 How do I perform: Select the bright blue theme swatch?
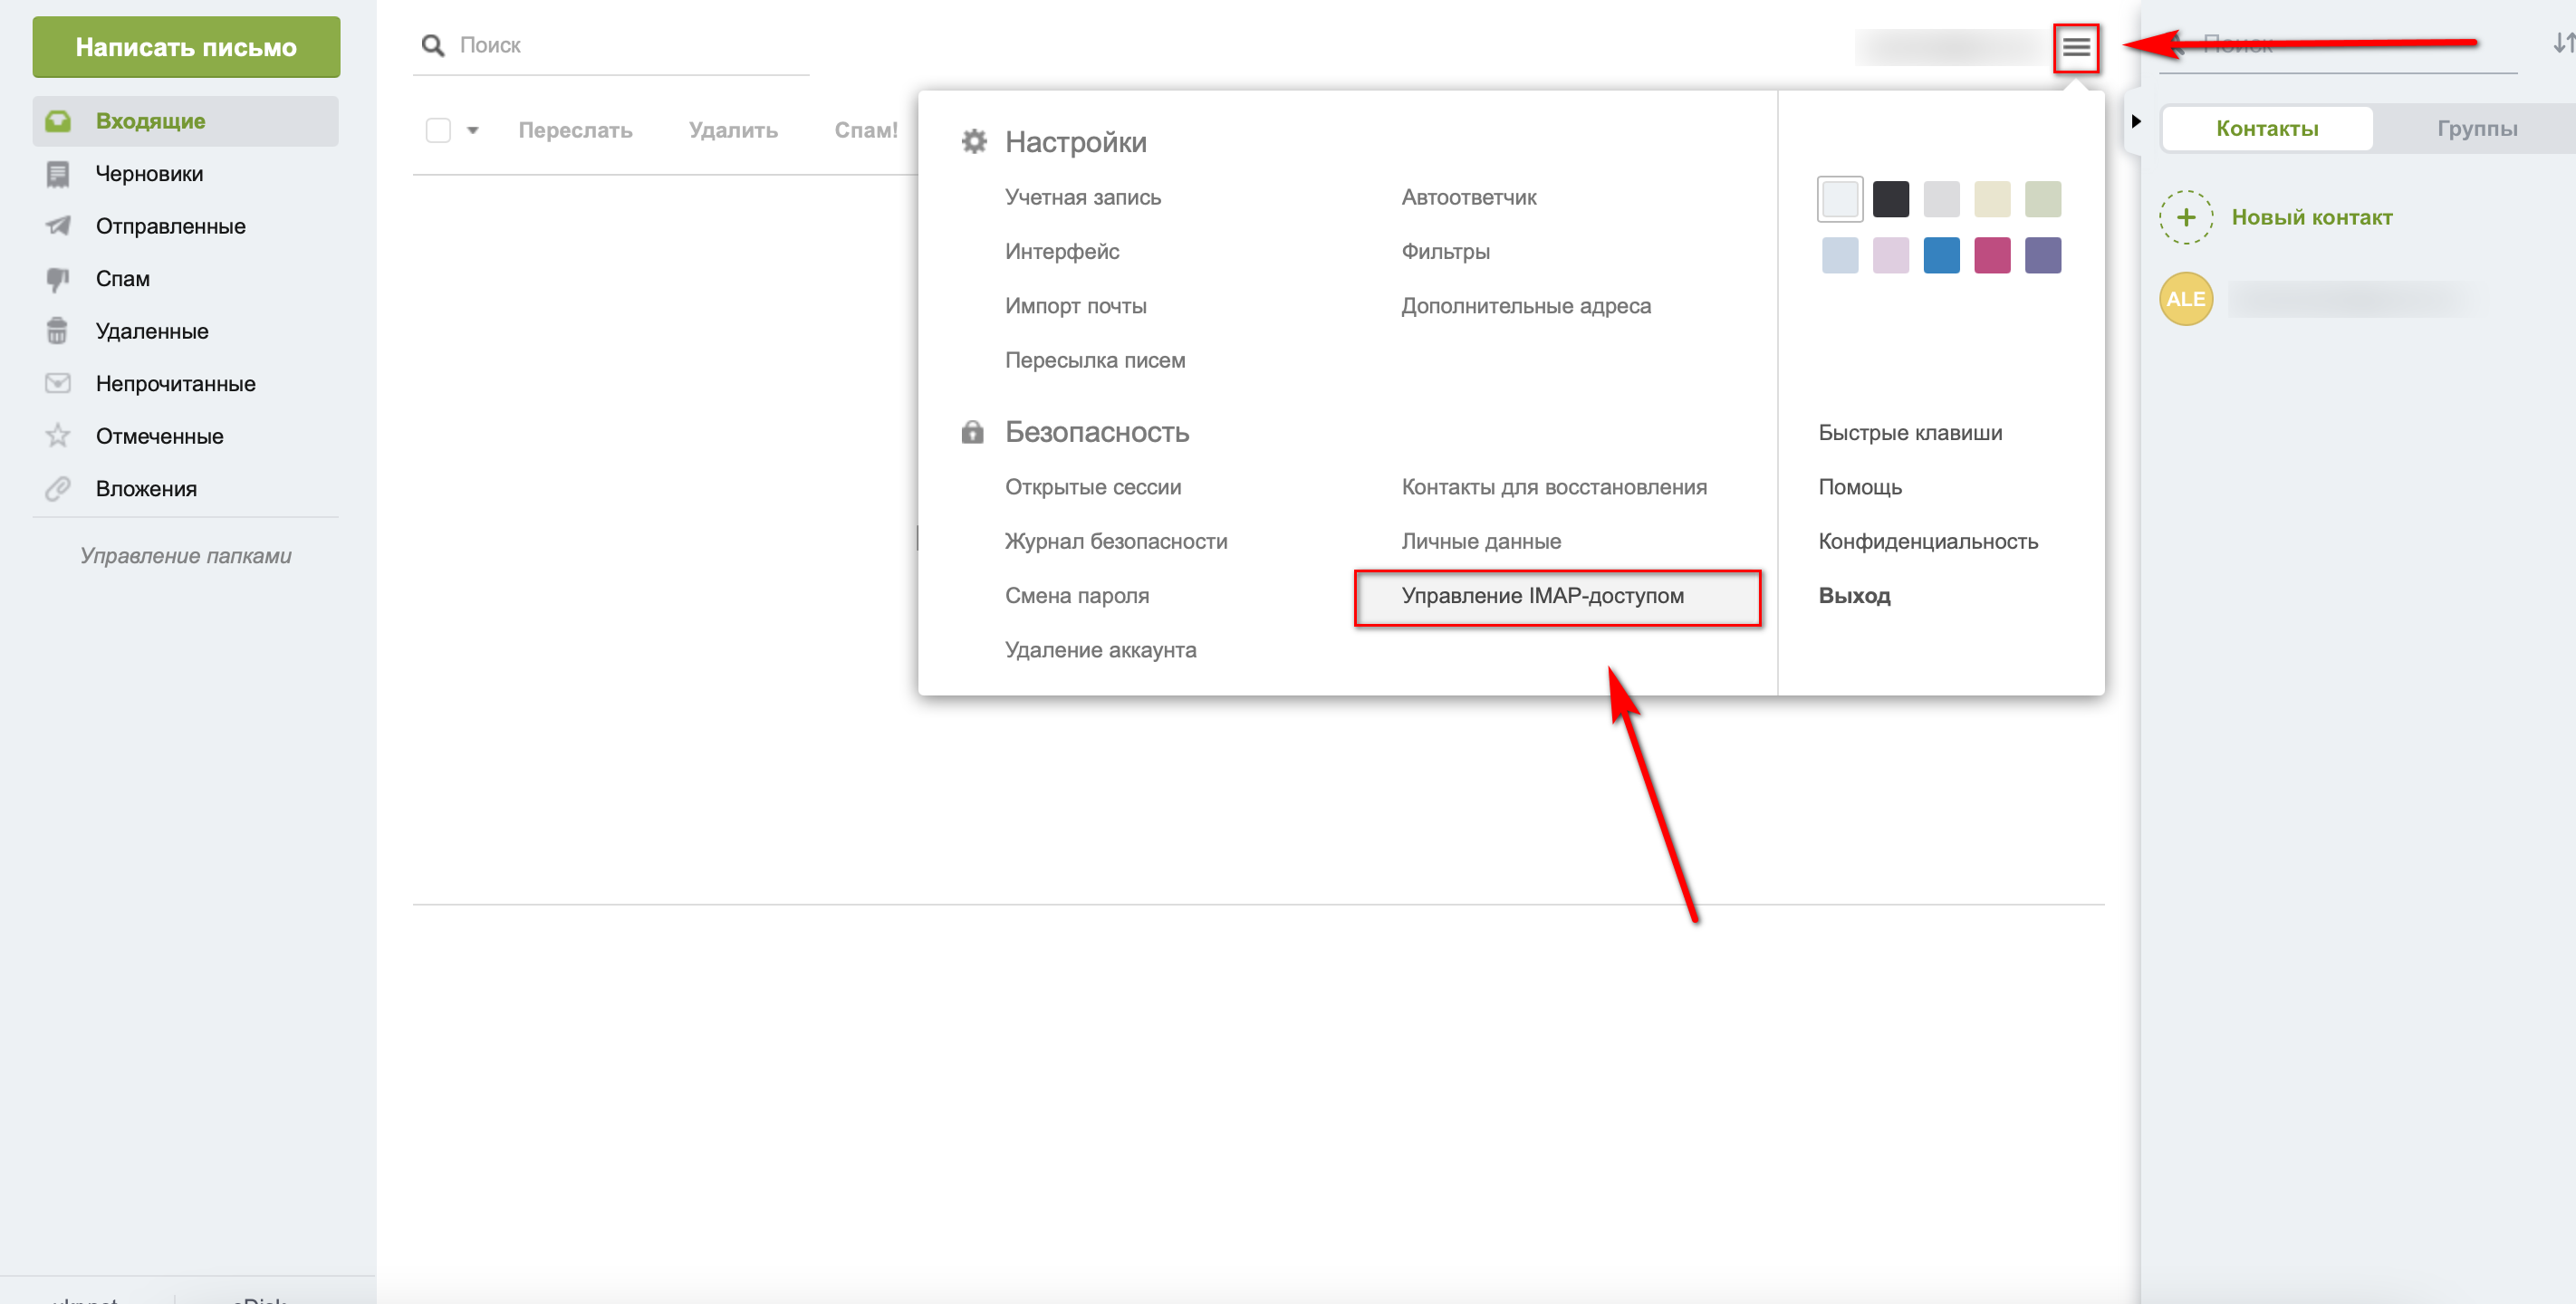click(1941, 255)
